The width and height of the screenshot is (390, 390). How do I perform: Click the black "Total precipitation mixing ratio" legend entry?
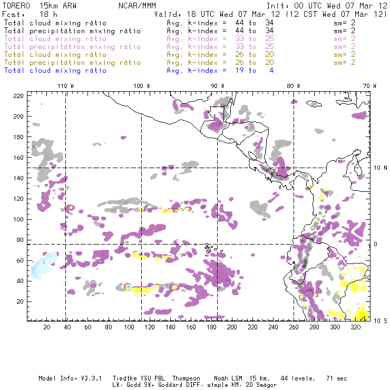coord(72,31)
